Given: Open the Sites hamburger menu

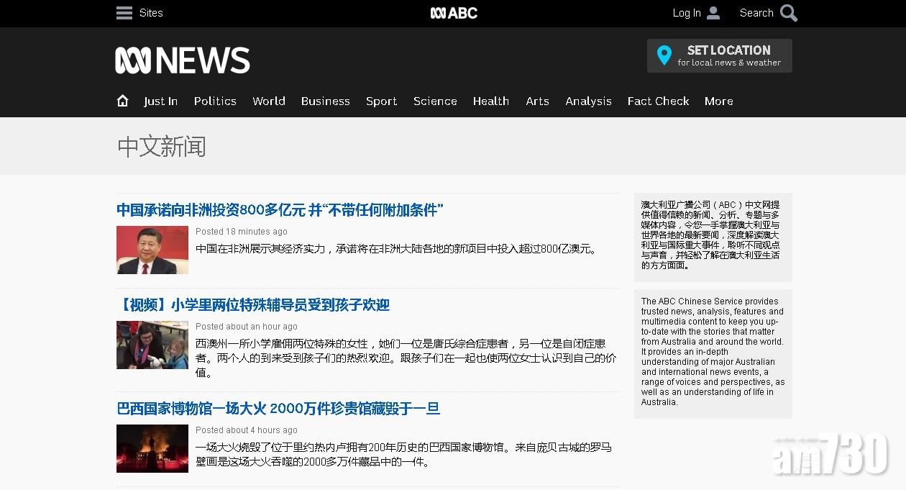Looking at the screenshot, I should pyautogui.click(x=124, y=12).
